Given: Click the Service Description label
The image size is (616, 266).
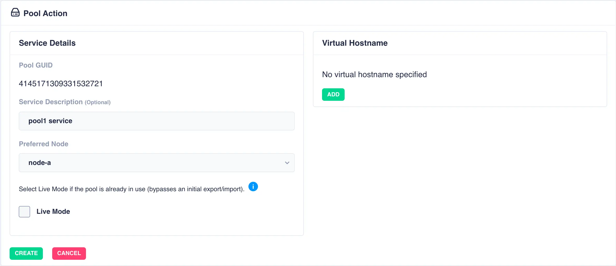Looking at the screenshot, I should (51, 102).
